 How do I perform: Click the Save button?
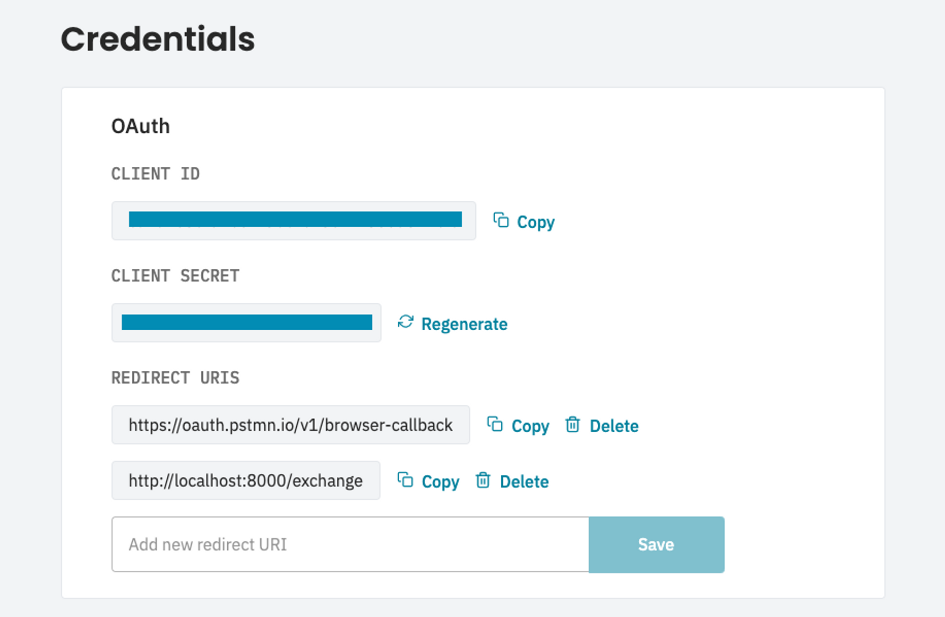[x=656, y=544]
